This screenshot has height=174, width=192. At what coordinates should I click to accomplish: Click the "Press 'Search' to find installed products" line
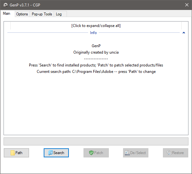[96, 65]
